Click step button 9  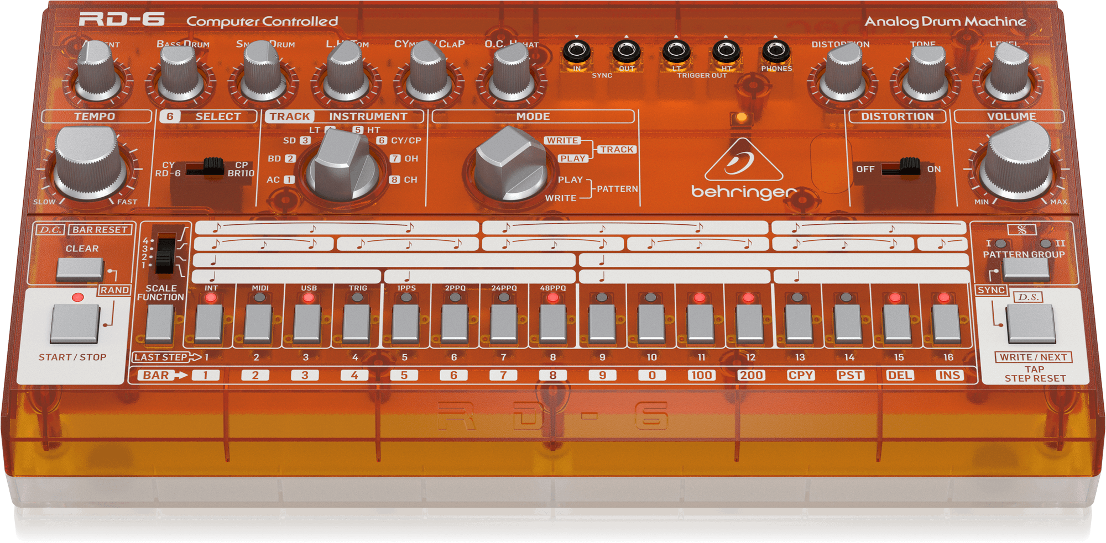pos(602,323)
